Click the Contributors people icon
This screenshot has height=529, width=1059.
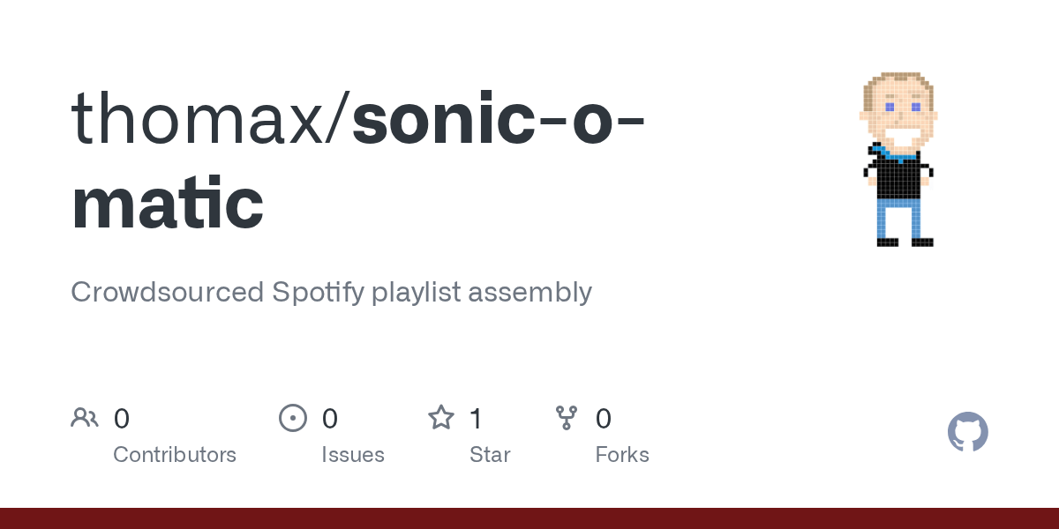85,418
